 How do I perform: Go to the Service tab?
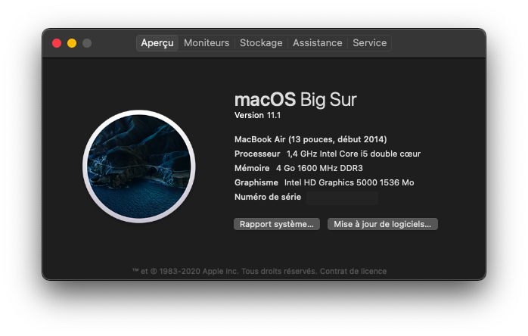[x=369, y=43]
